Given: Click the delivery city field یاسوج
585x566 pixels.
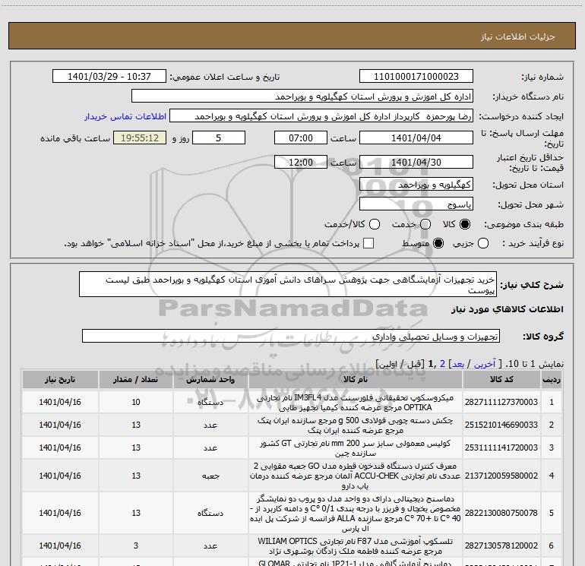Looking at the screenshot, I should [x=416, y=204].
